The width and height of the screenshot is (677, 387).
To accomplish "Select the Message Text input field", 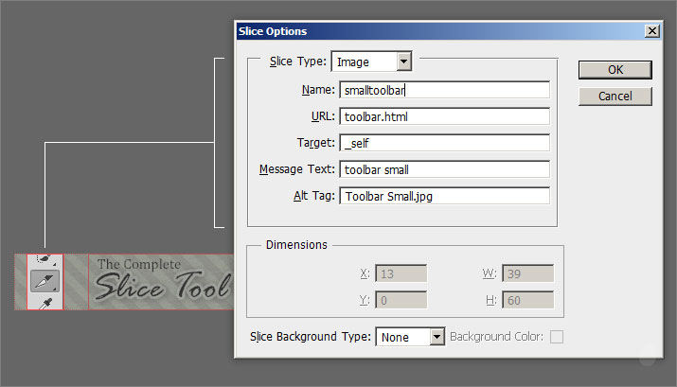I will [444, 169].
